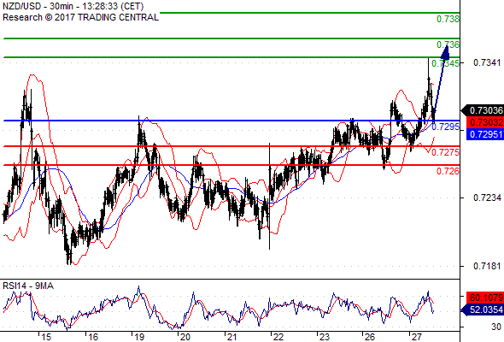The width and height of the screenshot is (504, 342).
Task: Click the green 0.7345 resistance label
Action: point(445,63)
